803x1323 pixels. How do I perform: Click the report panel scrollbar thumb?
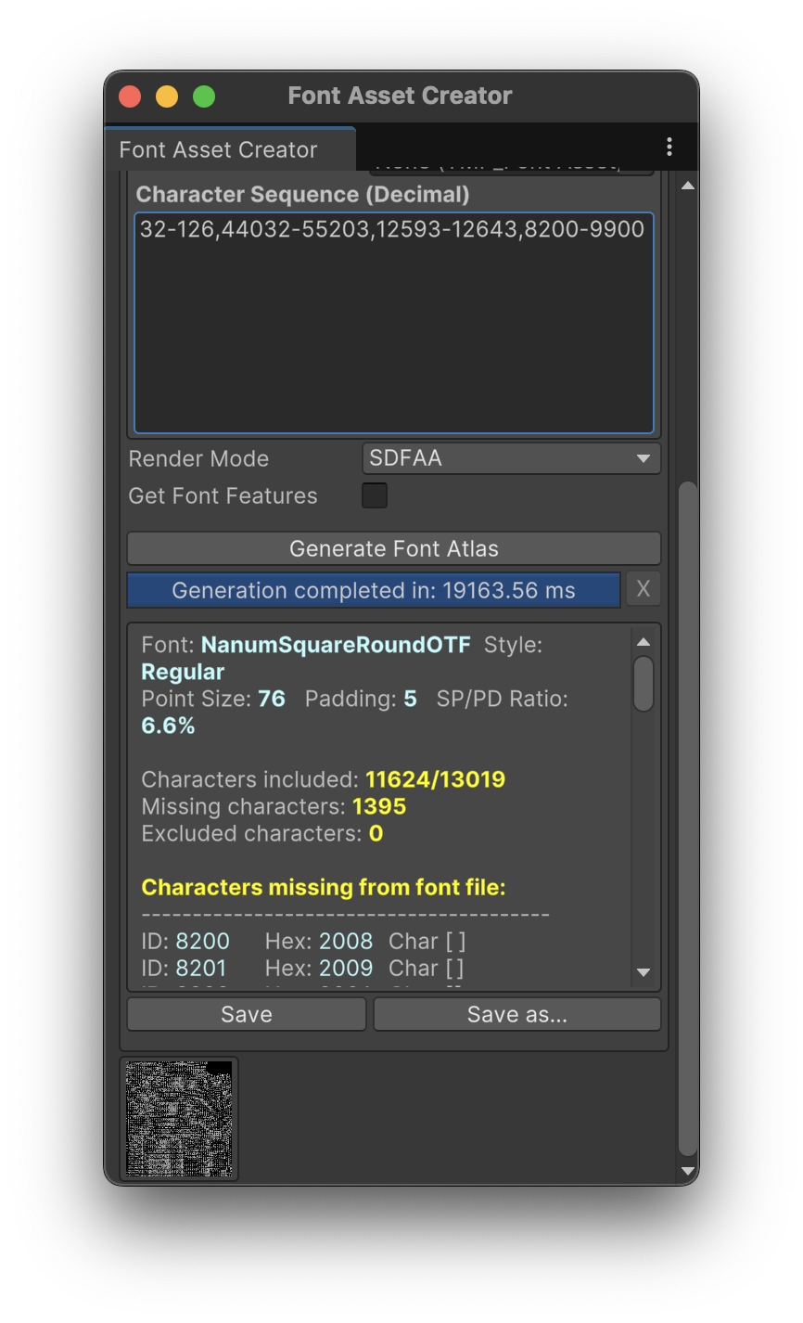click(x=644, y=684)
